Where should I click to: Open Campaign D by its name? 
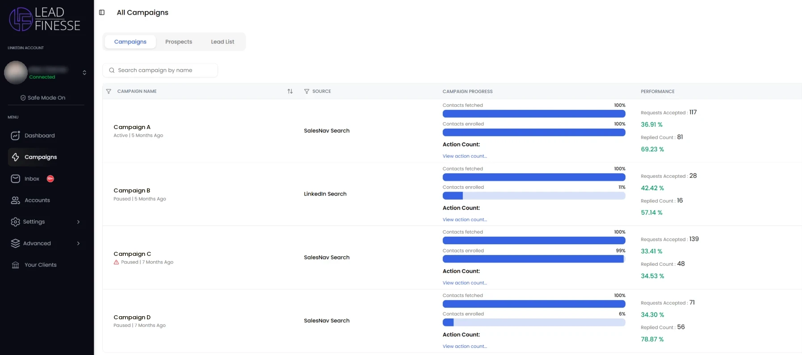132,317
